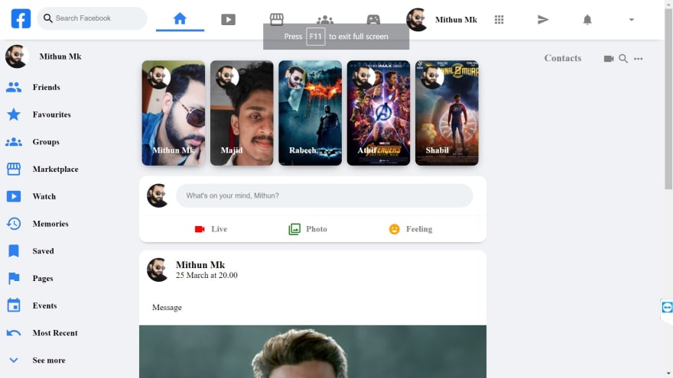The height and width of the screenshot is (378, 673).
Task: Click avatar beside the post composer
Action: click(x=158, y=195)
